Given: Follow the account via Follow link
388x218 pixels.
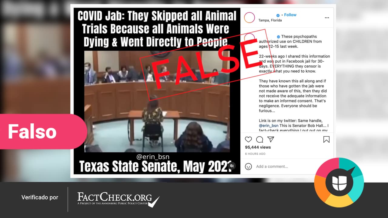Looking at the screenshot, I should [290, 15].
